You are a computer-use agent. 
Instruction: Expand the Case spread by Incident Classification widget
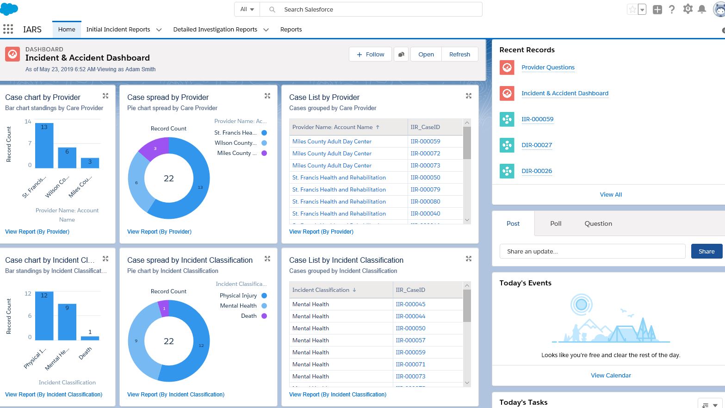coord(267,259)
